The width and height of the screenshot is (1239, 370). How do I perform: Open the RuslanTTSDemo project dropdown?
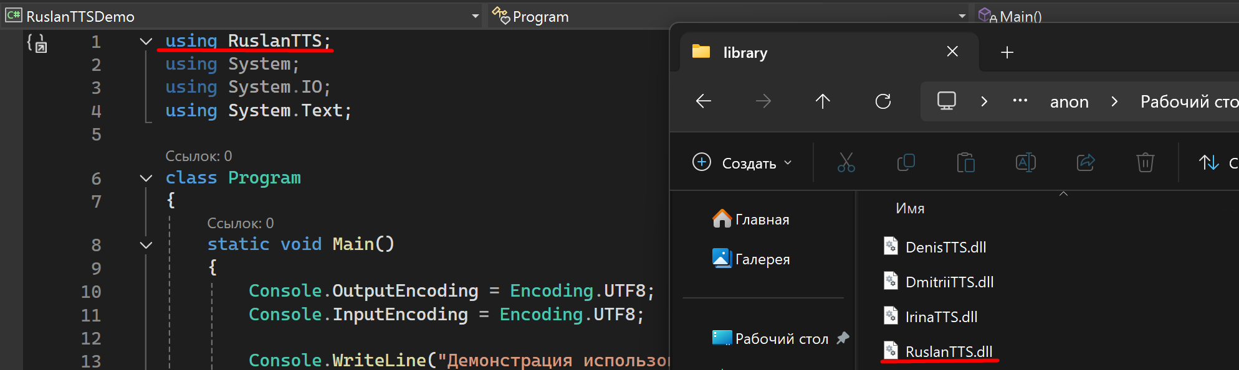coord(475,16)
